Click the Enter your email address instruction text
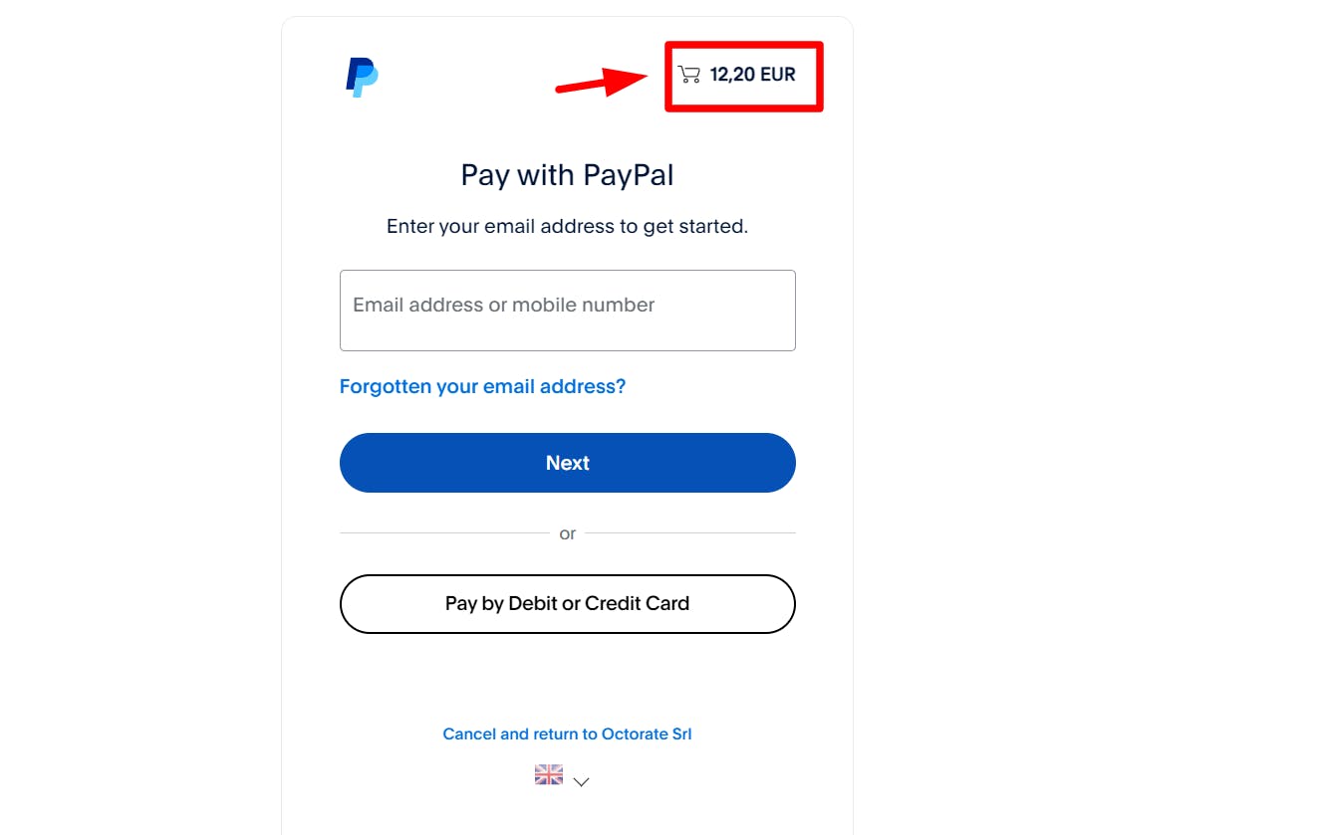 (x=567, y=227)
